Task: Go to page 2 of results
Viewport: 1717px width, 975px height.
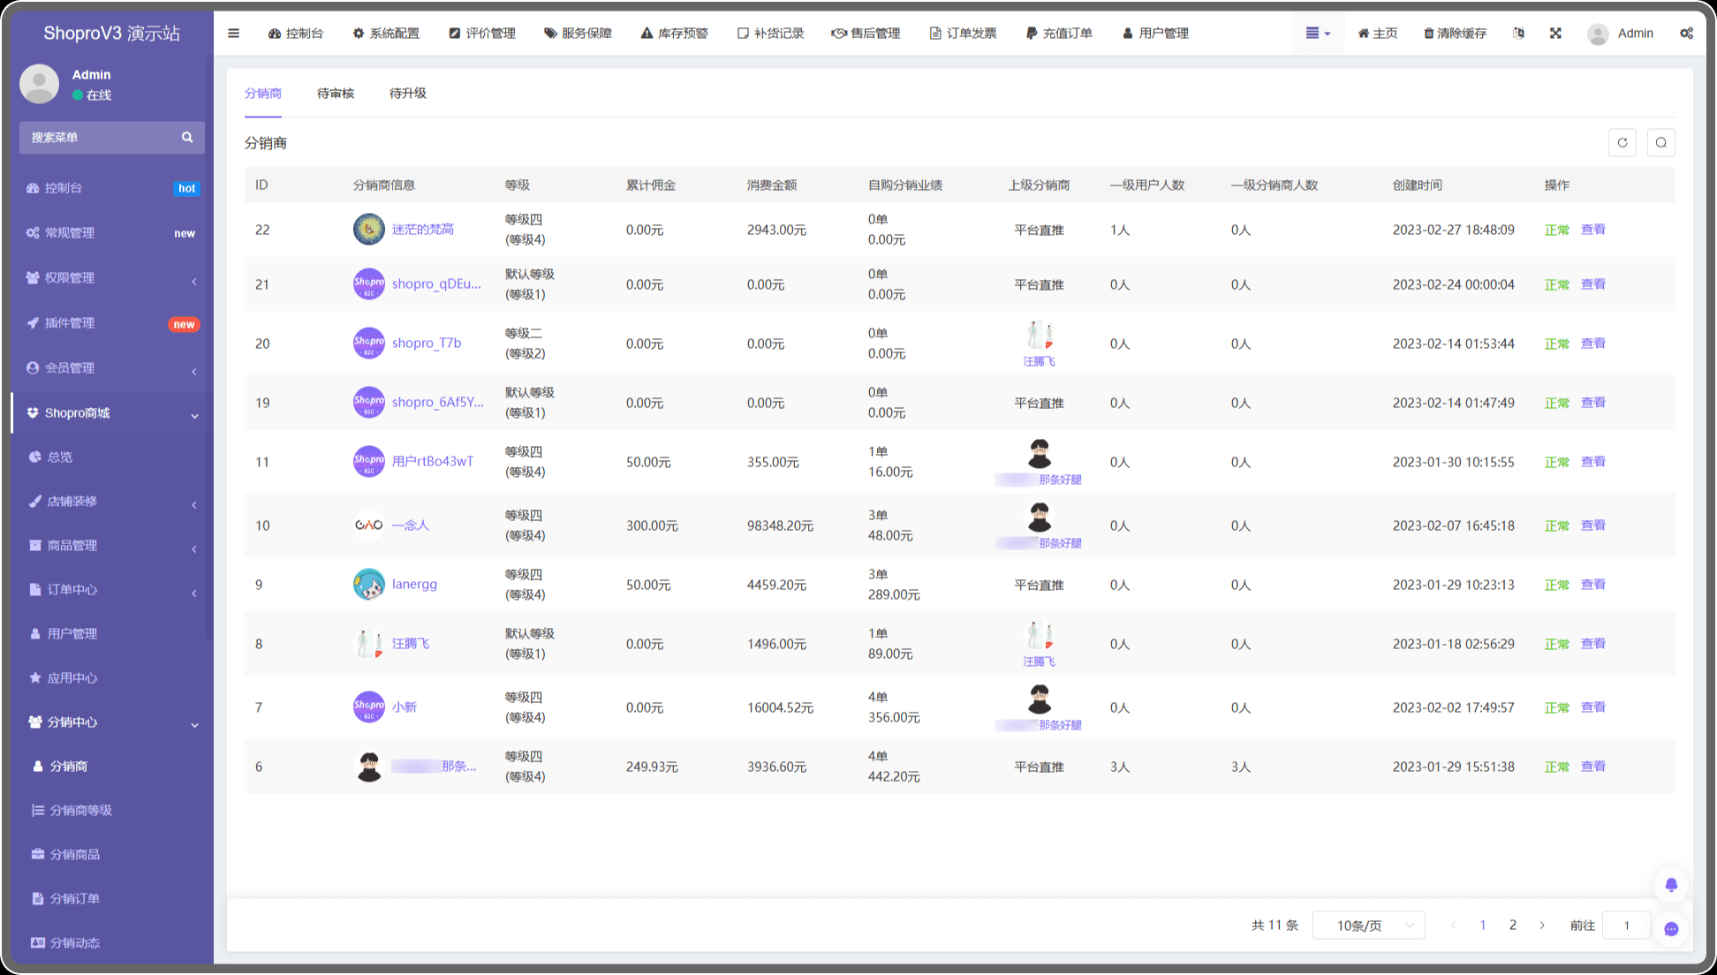Action: (1513, 926)
